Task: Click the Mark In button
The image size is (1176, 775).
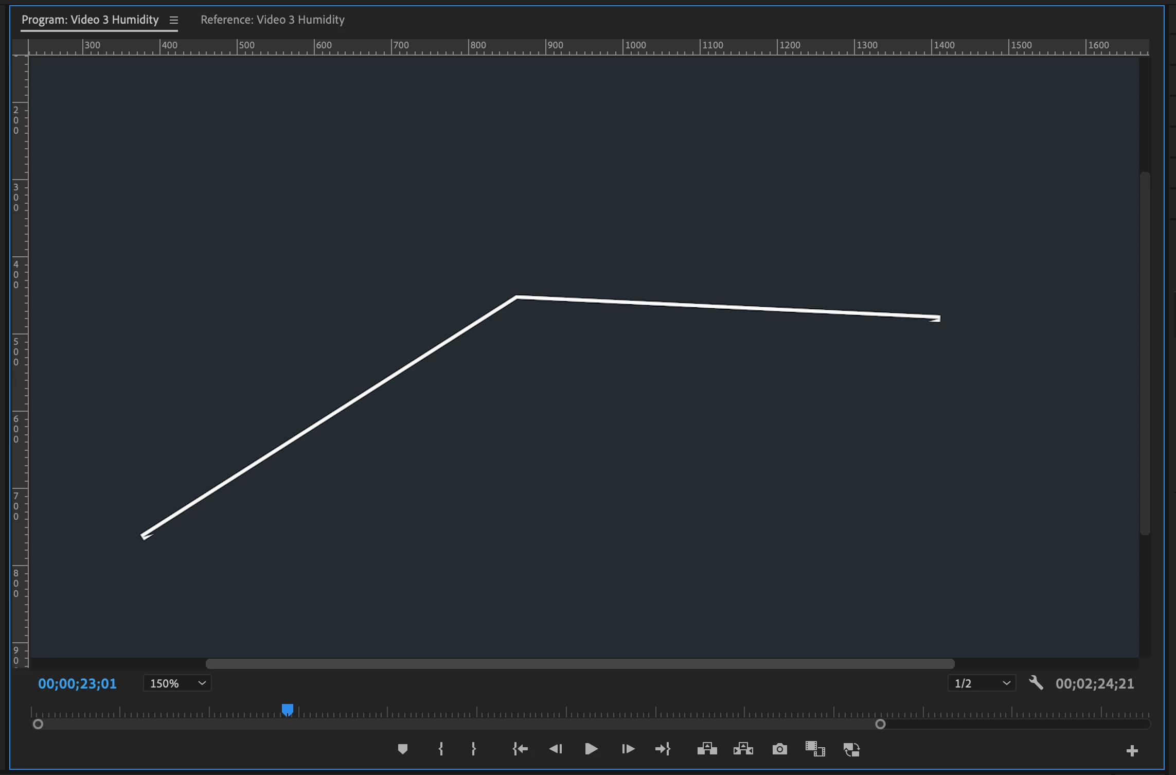Action: click(x=441, y=749)
